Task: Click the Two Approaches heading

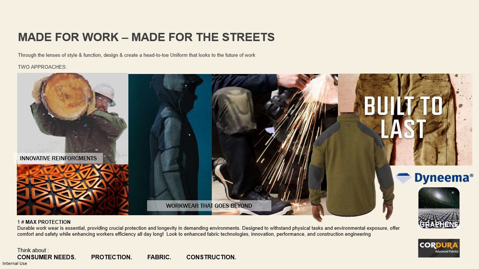Action: (42, 67)
